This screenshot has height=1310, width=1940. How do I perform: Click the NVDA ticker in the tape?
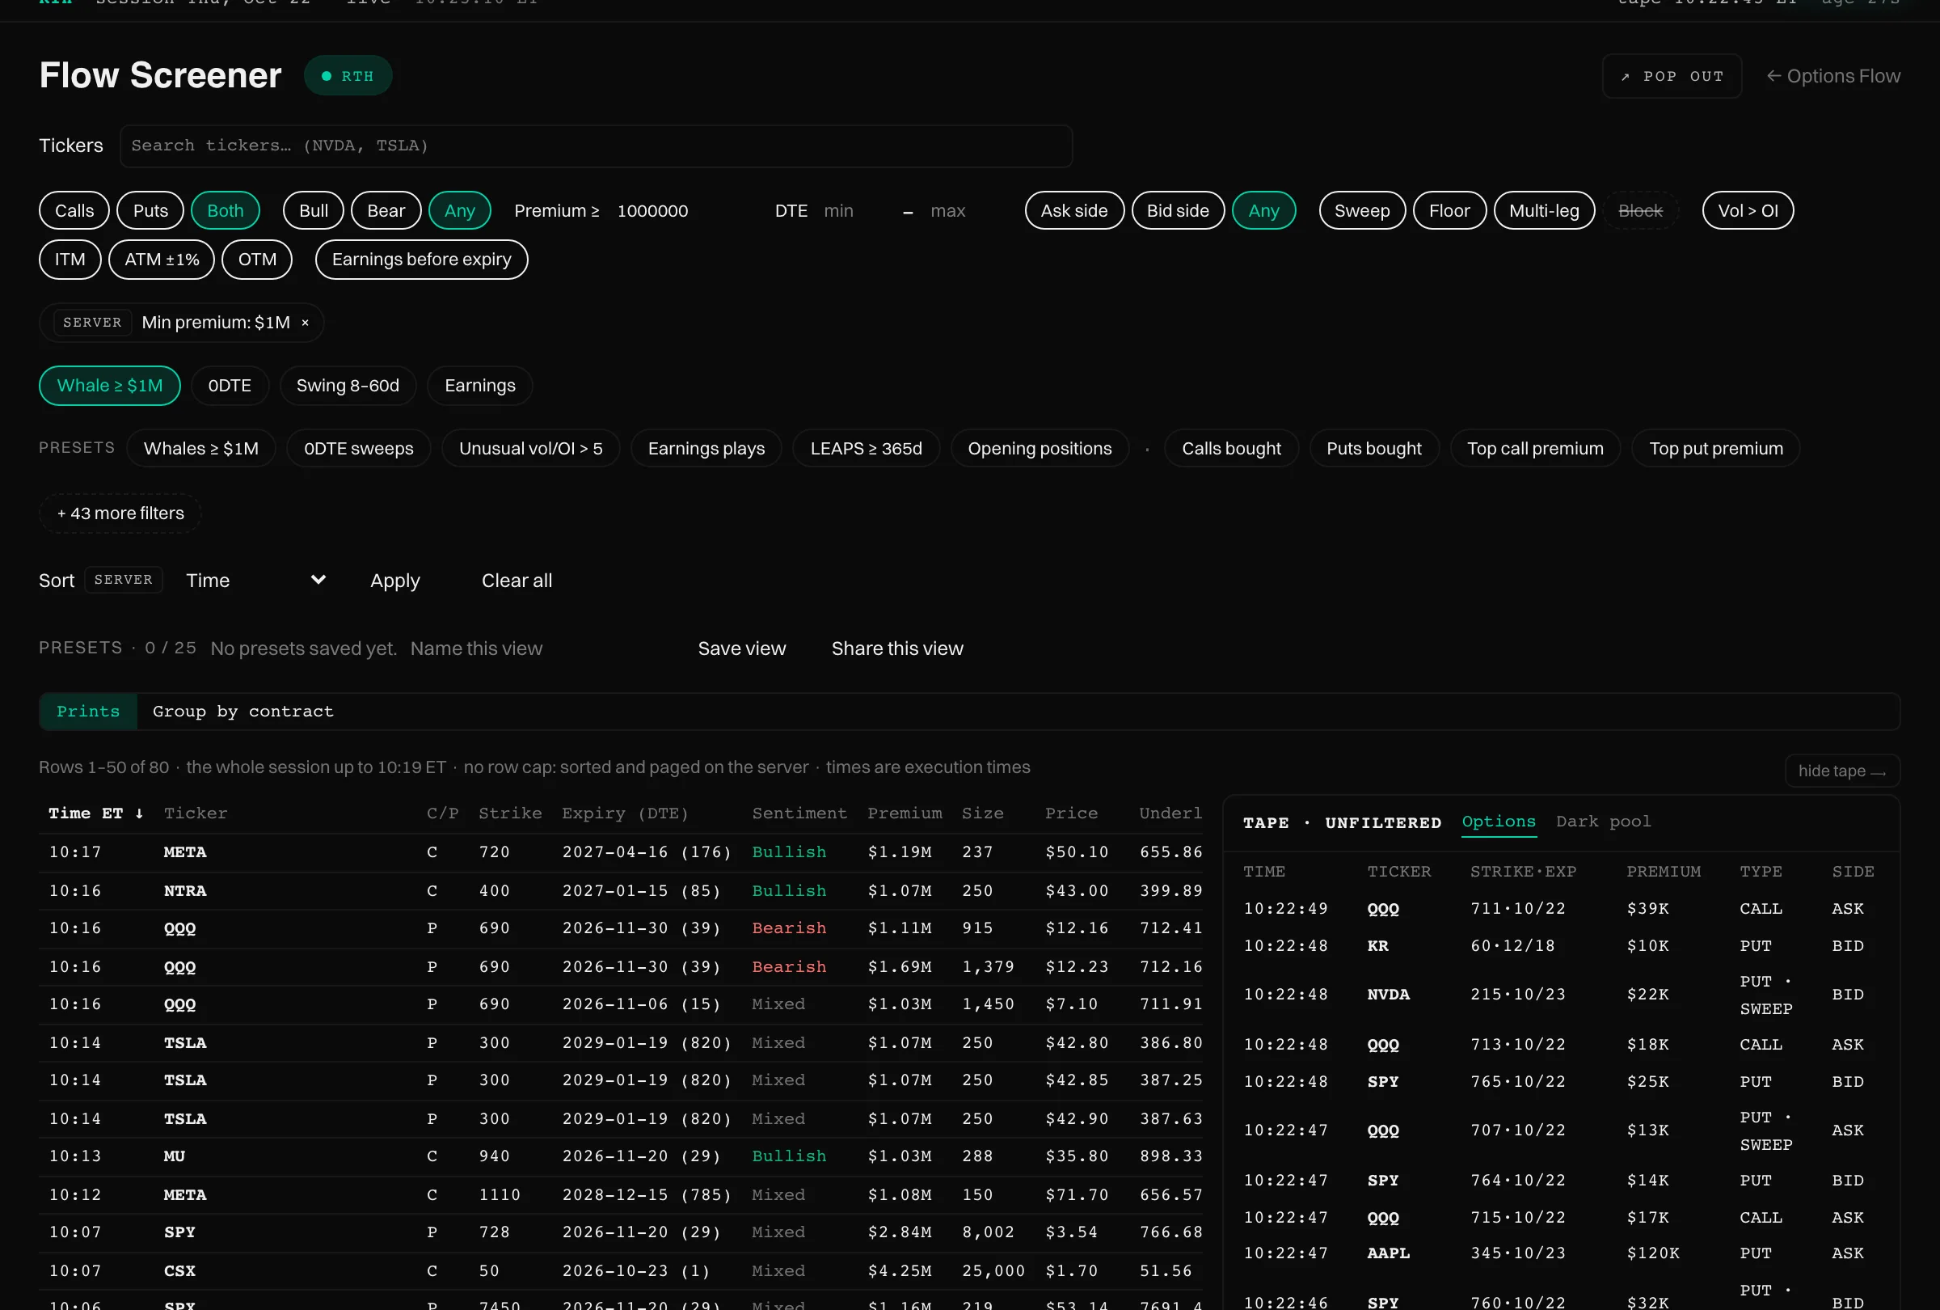pos(1388,995)
